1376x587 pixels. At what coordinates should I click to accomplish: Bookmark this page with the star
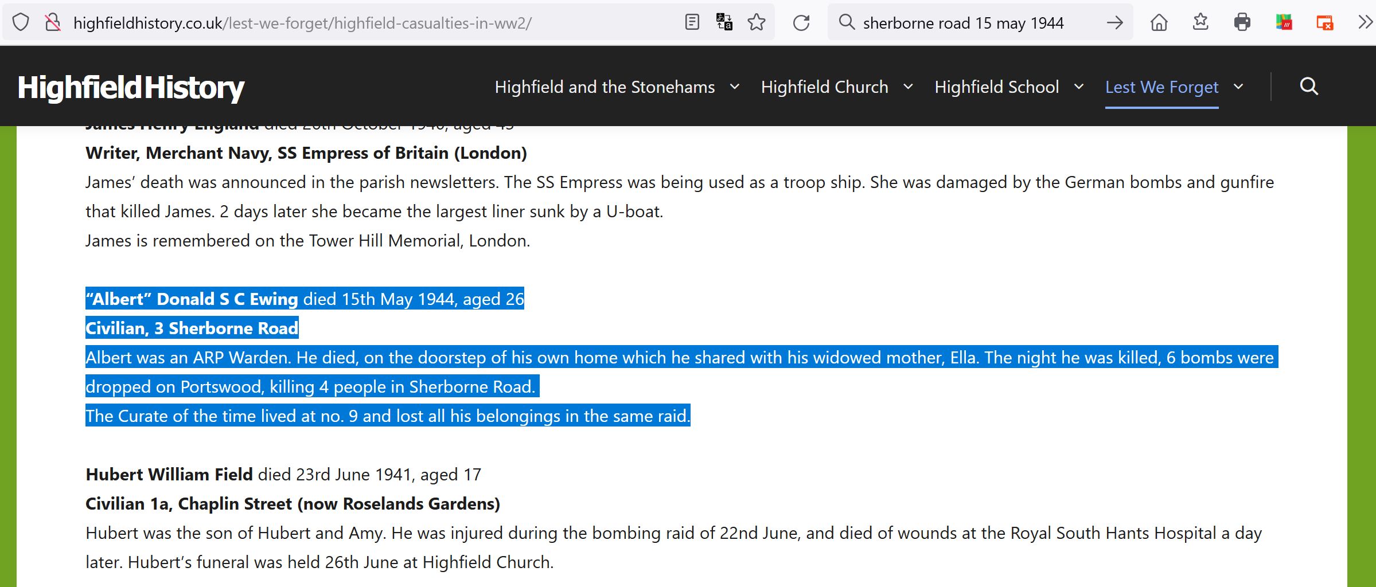tap(757, 22)
